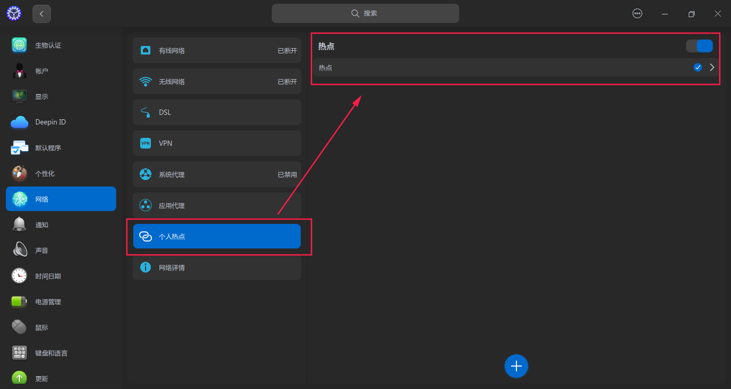Switch to 个人热点 in network menu
Viewport: 731px width, 389px height.
pos(216,236)
